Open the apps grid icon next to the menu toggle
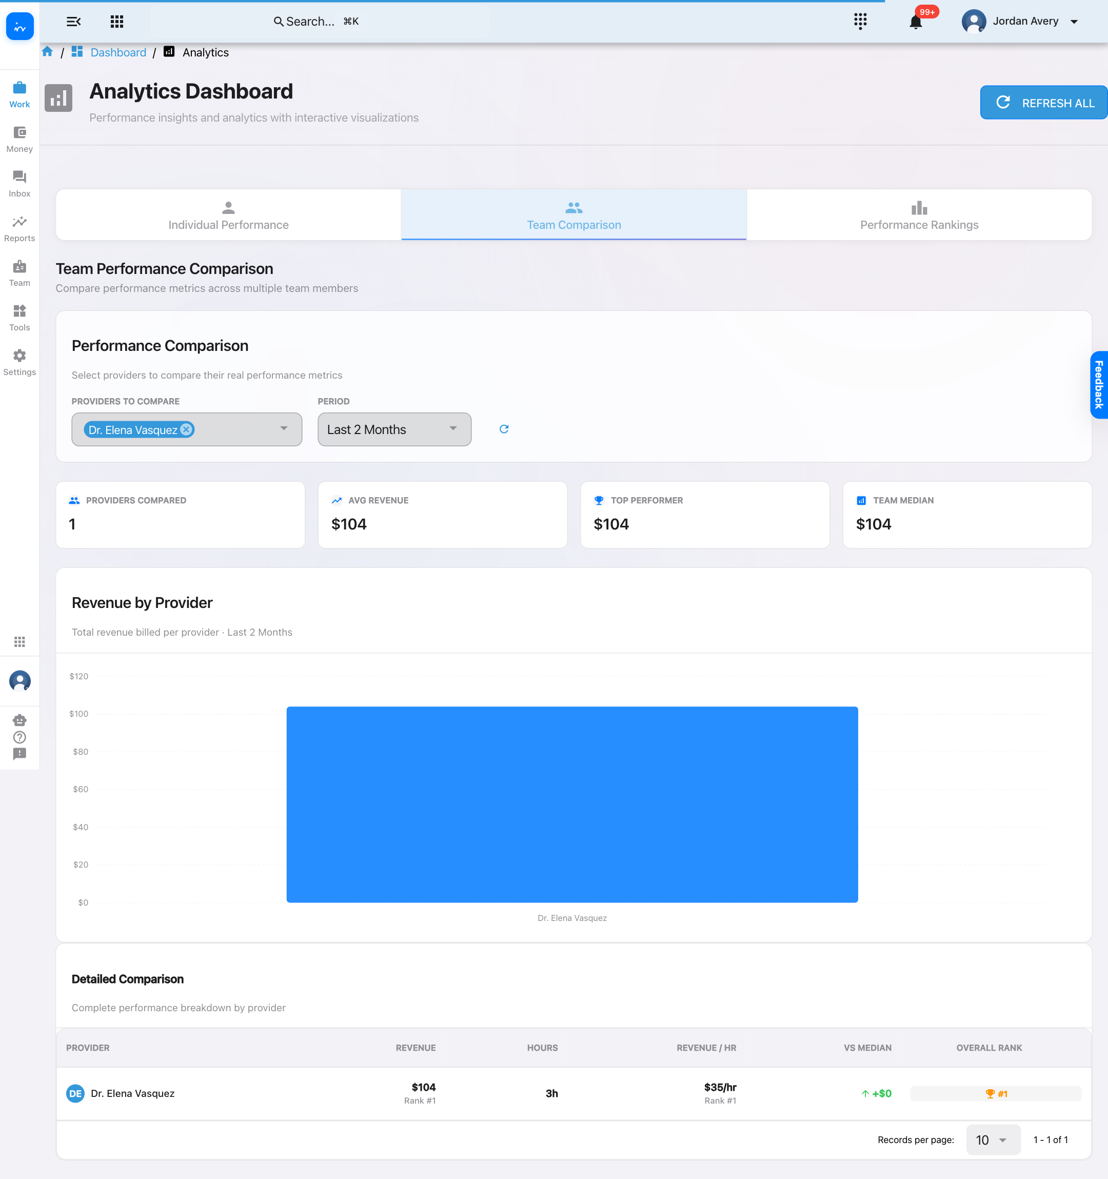Image resolution: width=1108 pixels, height=1179 pixels. [x=117, y=22]
